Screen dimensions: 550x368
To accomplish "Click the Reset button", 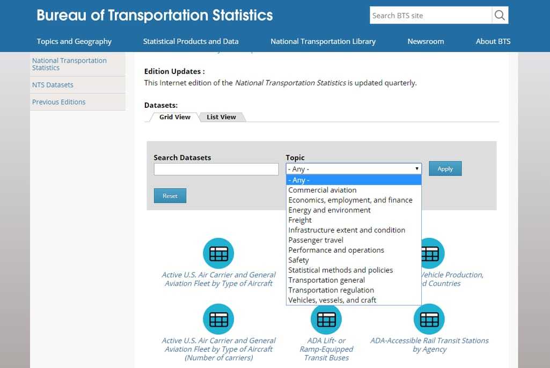I will click(170, 196).
